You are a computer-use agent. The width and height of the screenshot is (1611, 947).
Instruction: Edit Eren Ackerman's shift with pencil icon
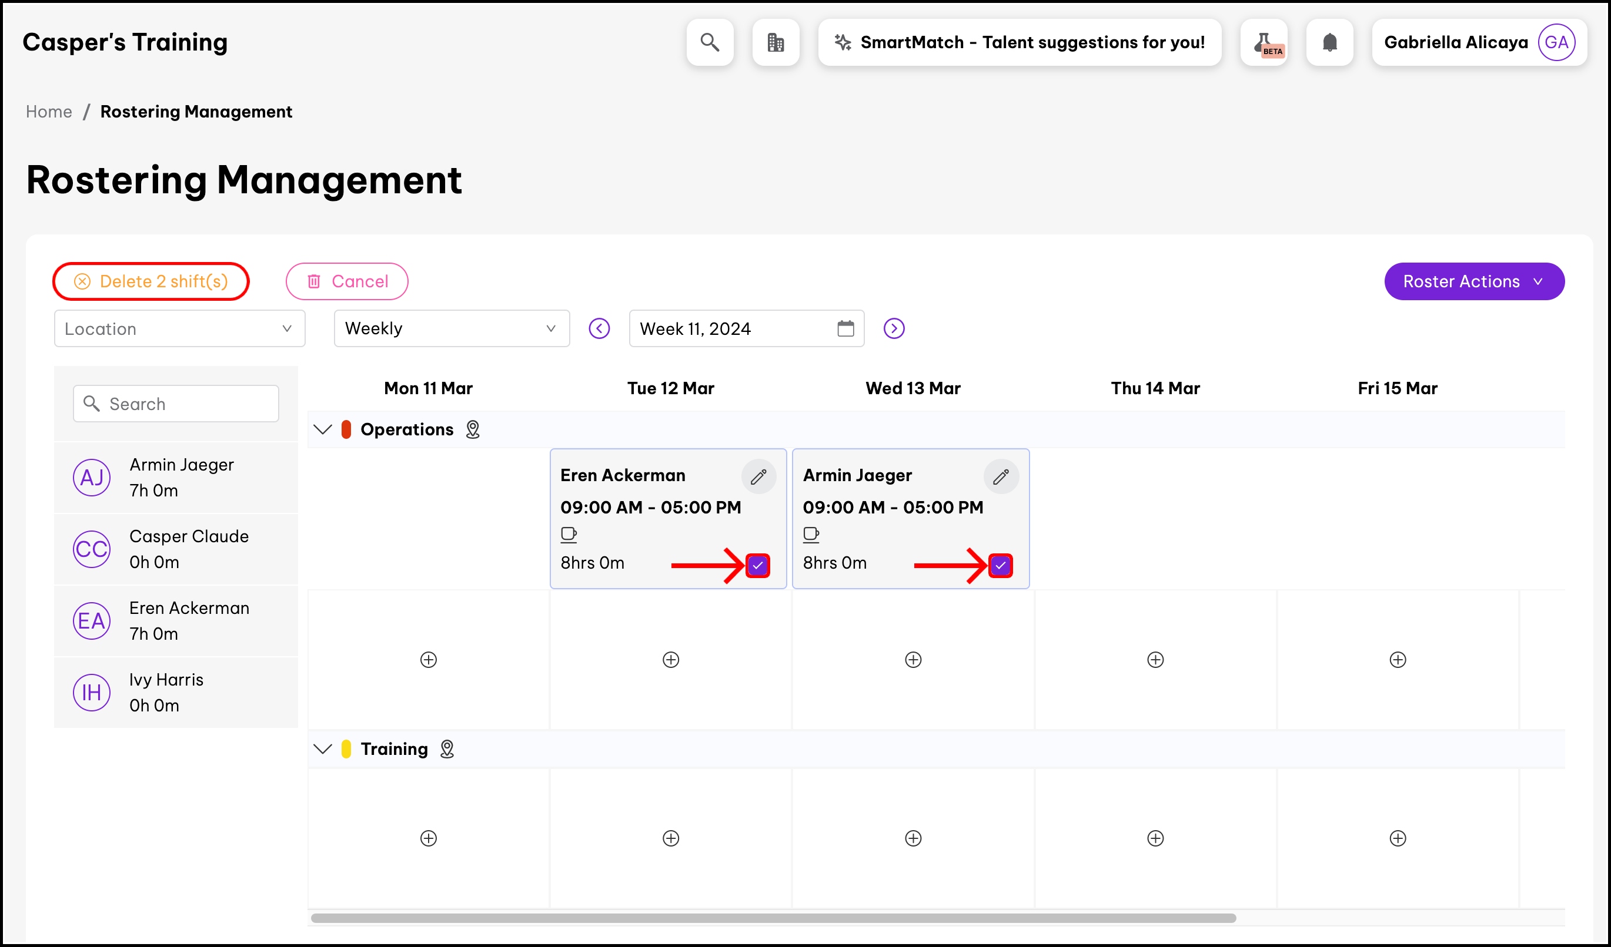click(758, 476)
